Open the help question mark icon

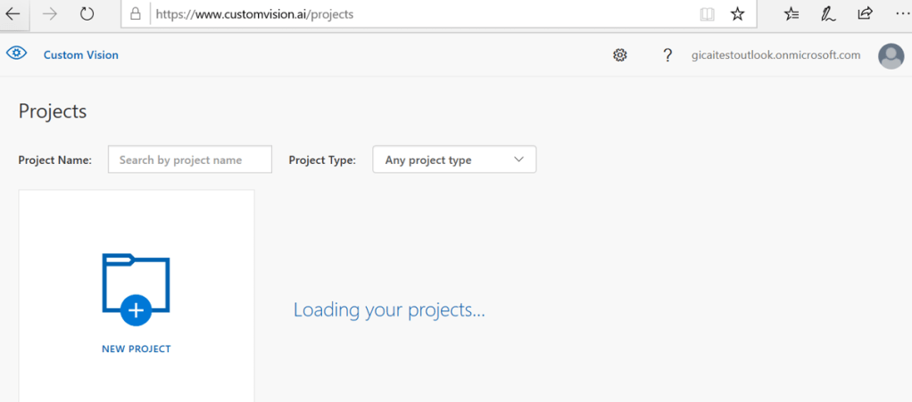tap(667, 55)
